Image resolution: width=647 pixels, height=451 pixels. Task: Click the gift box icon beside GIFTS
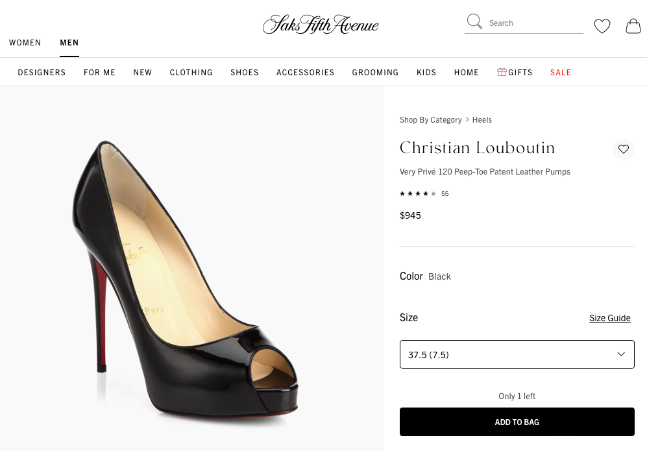[501, 72]
